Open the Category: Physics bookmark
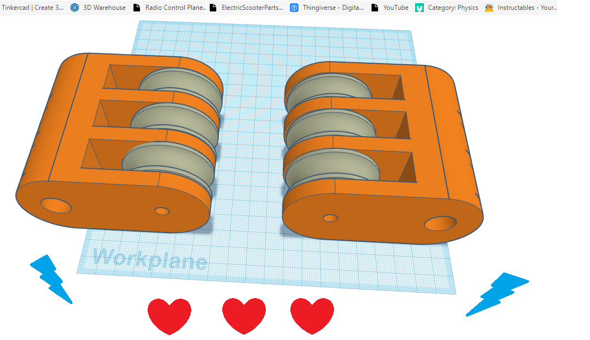 pos(447,8)
